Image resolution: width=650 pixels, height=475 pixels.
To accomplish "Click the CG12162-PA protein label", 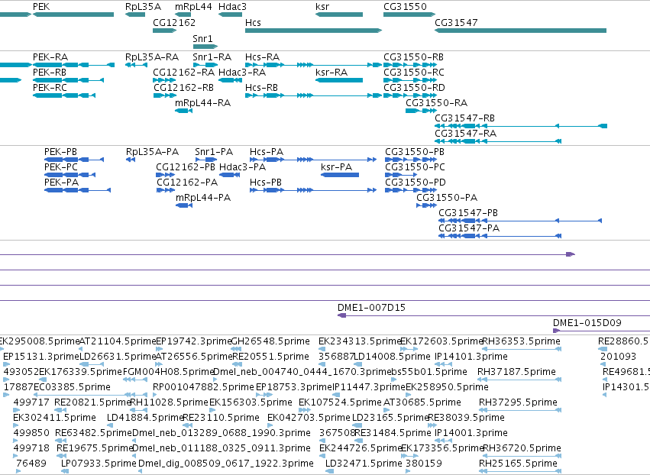I will [187, 183].
